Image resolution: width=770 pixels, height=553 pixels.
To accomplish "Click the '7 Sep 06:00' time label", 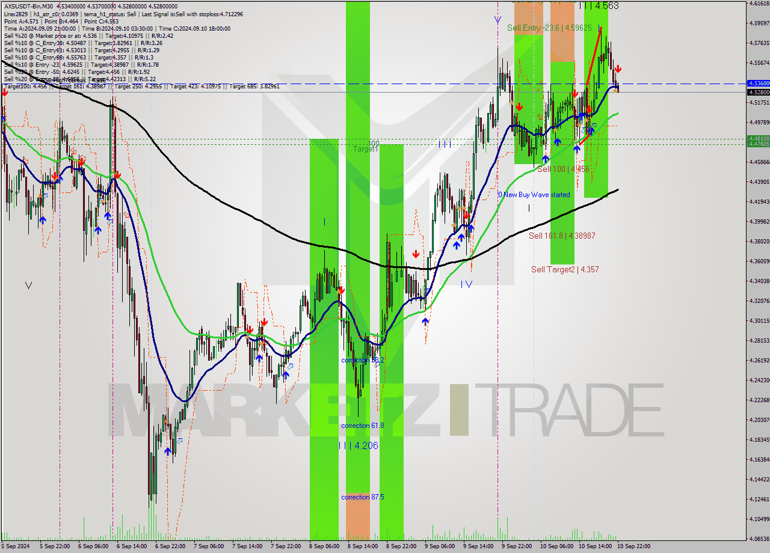I will click(x=209, y=546).
